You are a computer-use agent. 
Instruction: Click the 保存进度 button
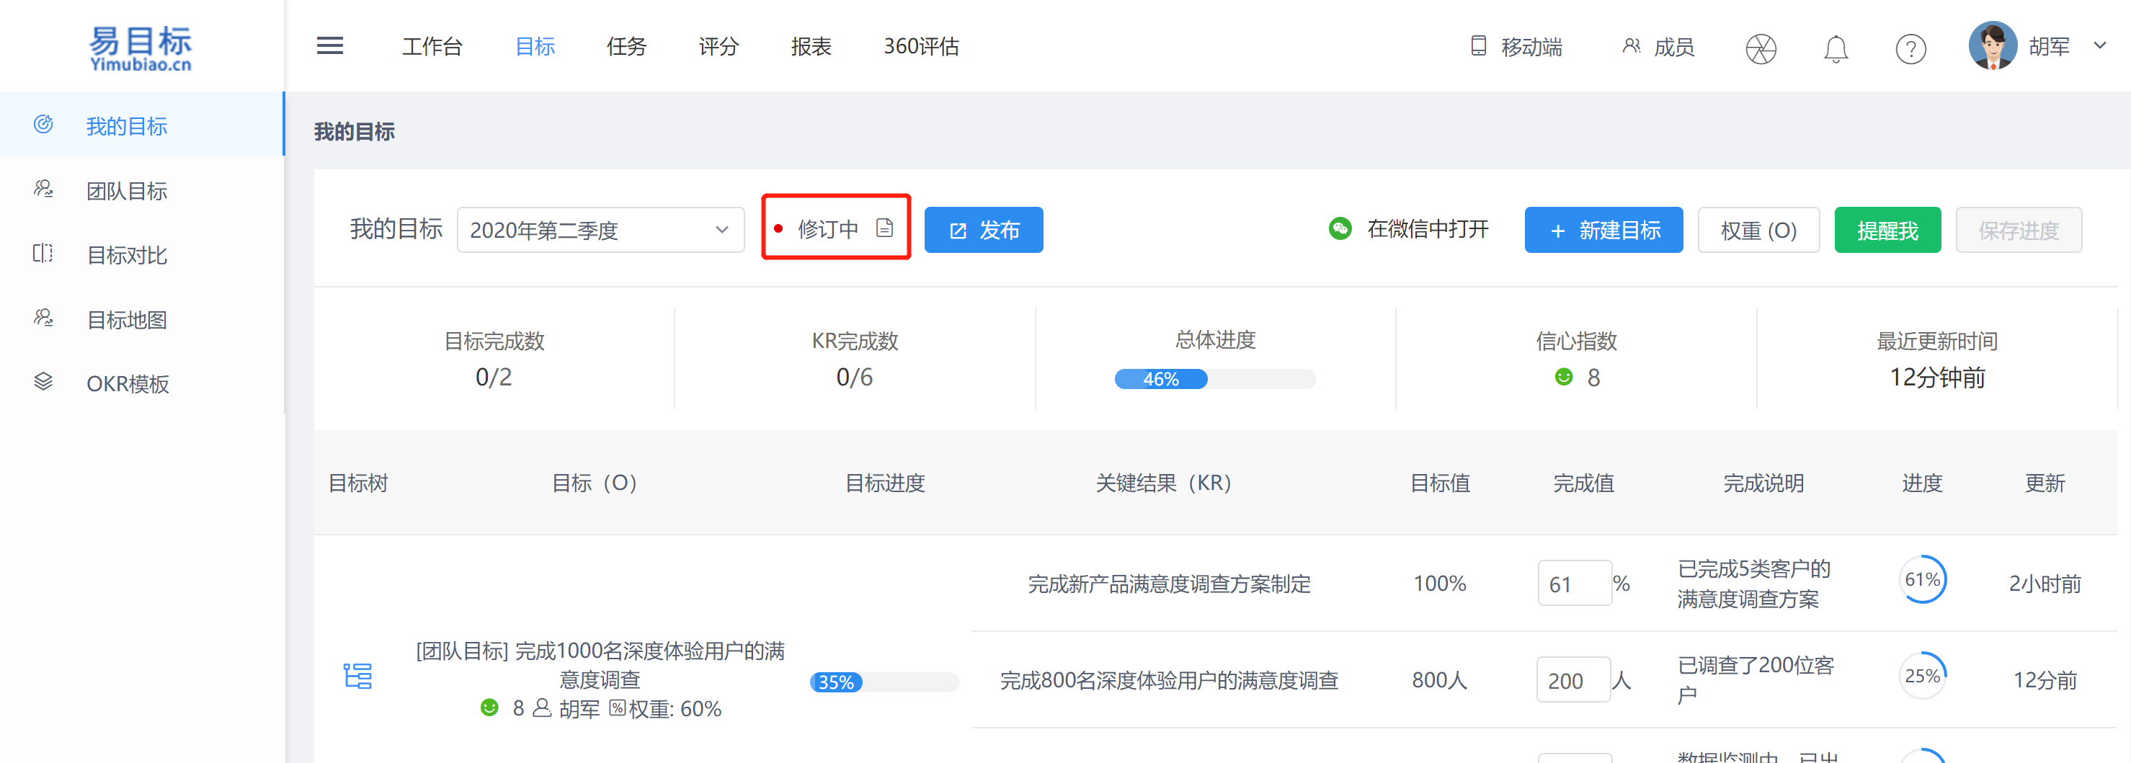click(x=2018, y=230)
